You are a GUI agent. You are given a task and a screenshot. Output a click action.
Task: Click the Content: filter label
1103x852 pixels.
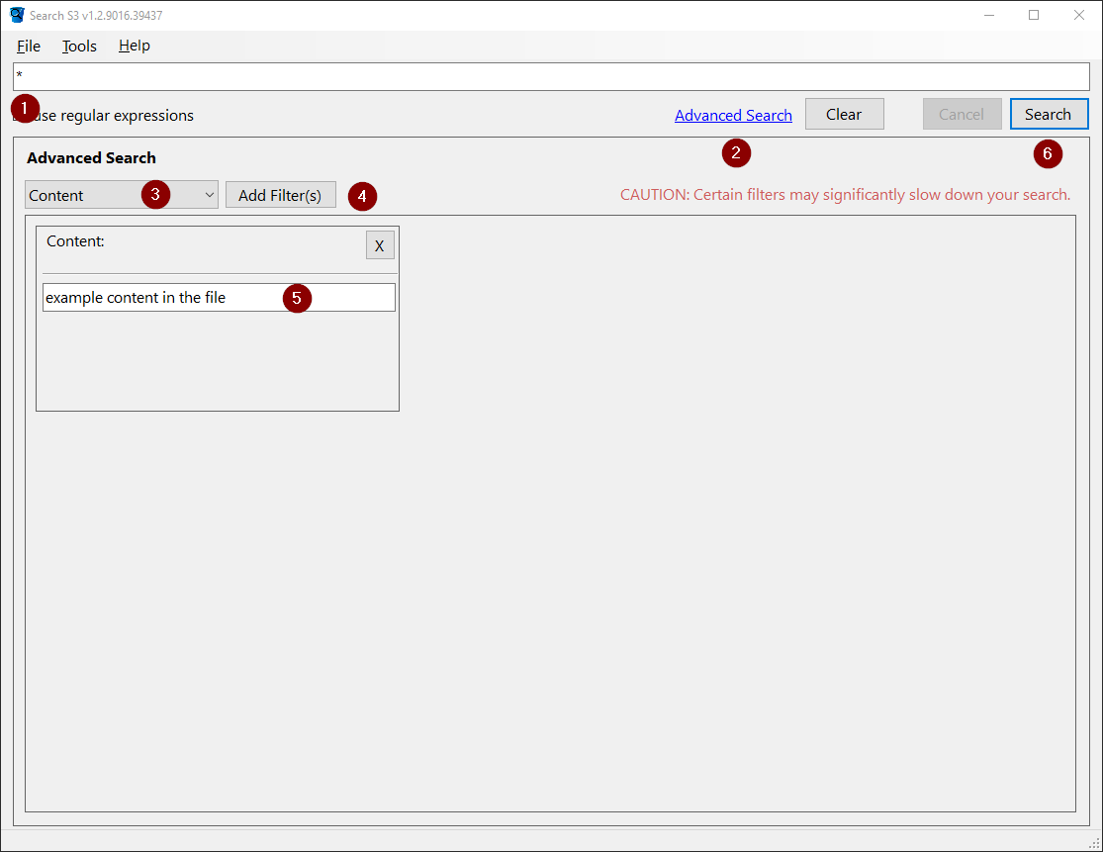coord(75,241)
